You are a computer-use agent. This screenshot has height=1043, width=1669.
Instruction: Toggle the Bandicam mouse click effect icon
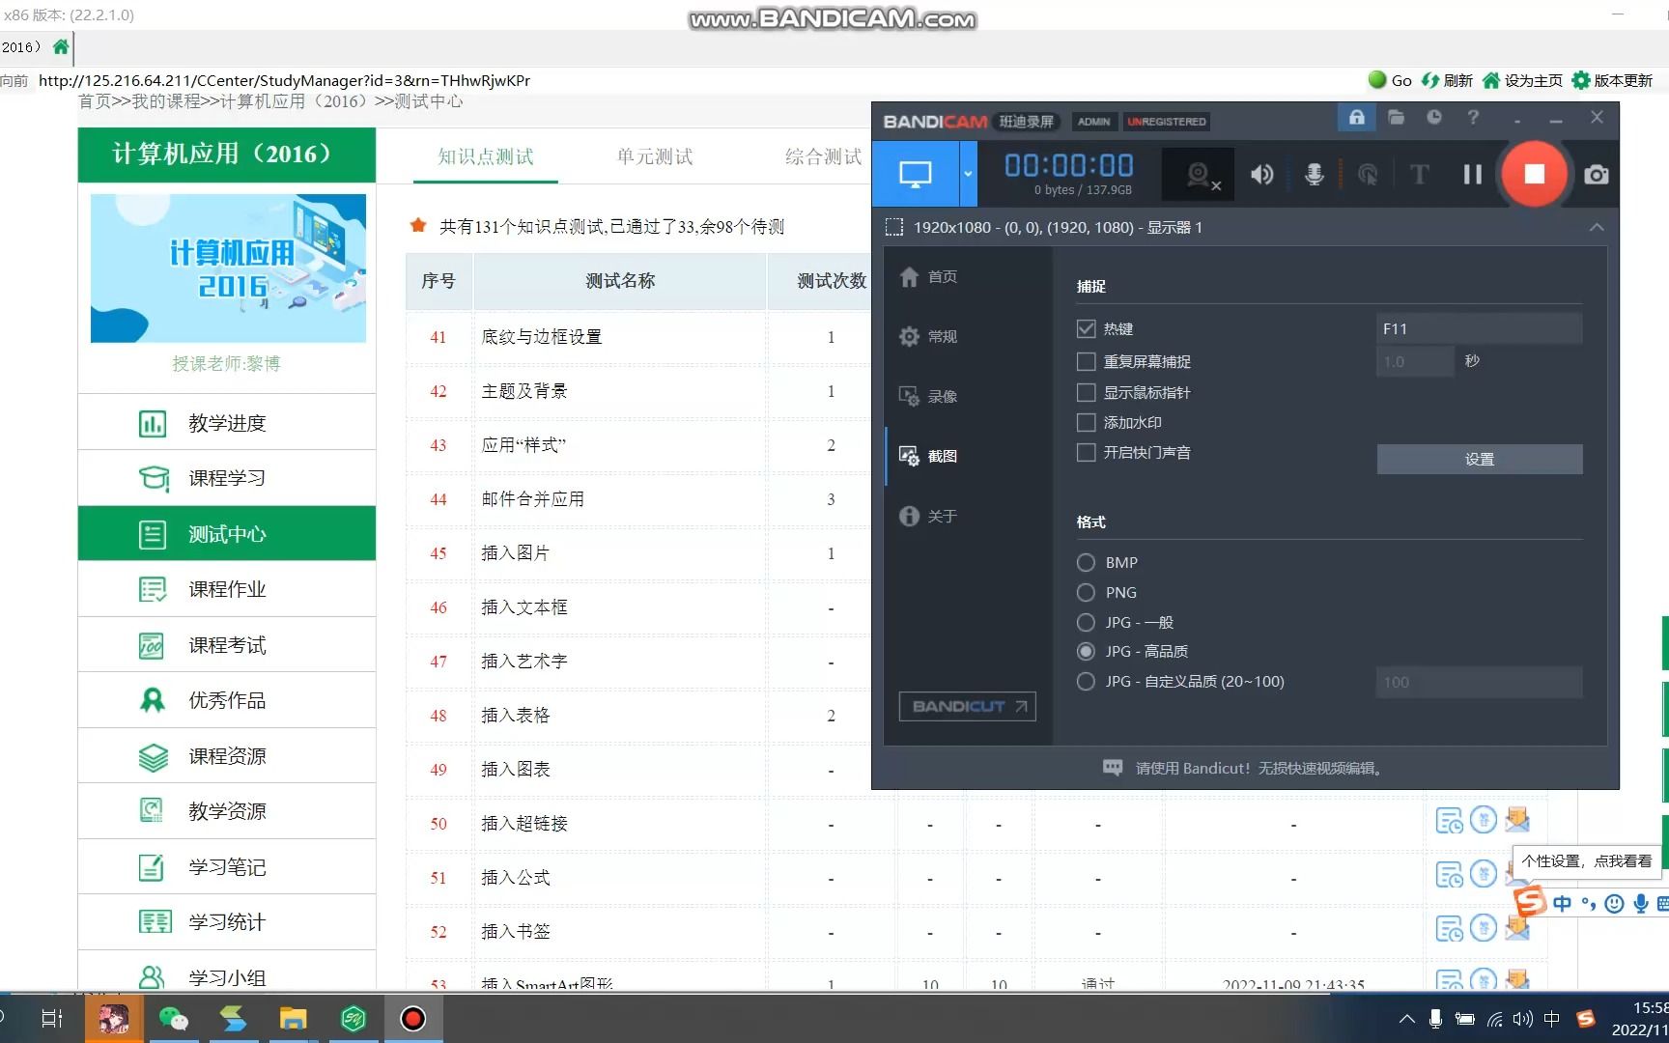pyautogui.click(x=1367, y=174)
